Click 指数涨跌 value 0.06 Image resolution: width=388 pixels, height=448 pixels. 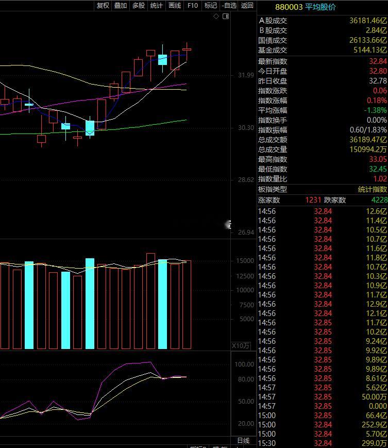click(x=380, y=91)
